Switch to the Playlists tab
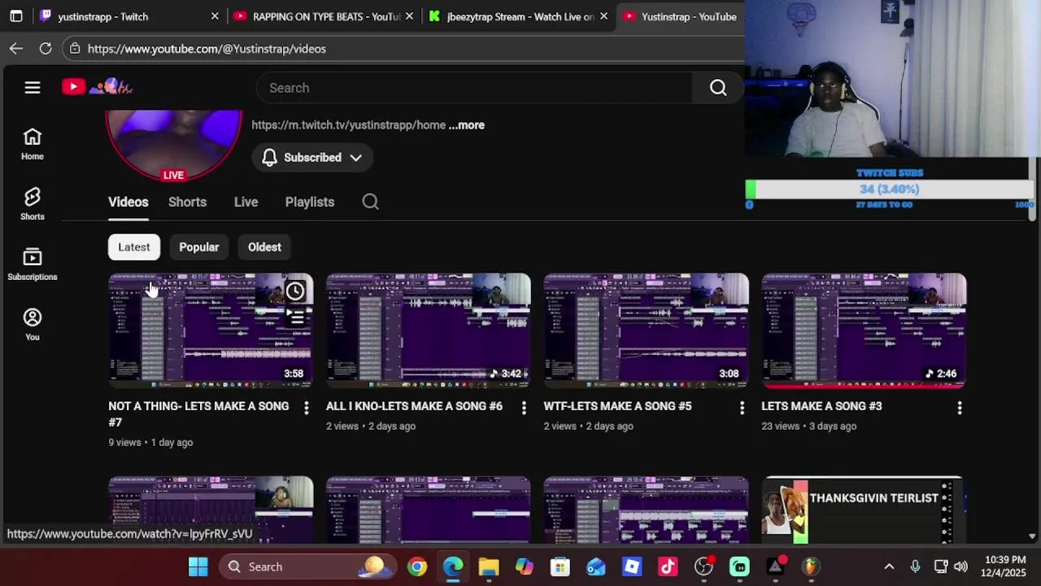 coord(310,202)
